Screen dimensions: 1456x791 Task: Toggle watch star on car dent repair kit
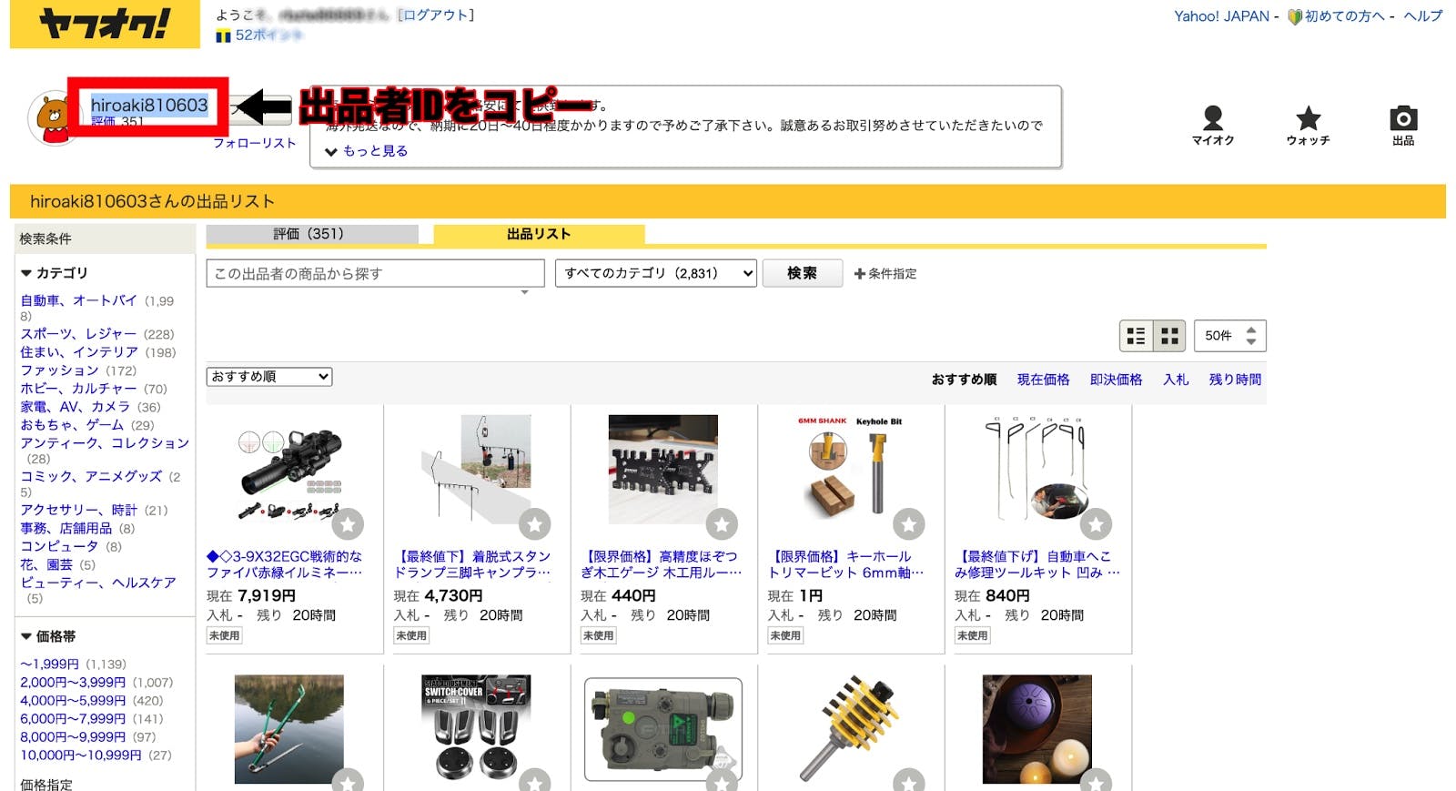coord(1096,524)
